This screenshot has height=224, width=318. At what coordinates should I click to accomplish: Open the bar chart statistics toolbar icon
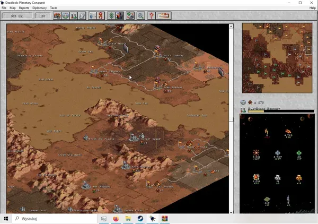click(119, 15)
